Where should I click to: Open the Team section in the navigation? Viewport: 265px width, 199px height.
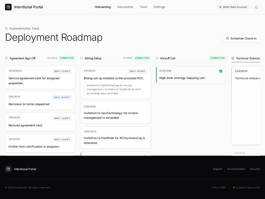click(x=143, y=7)
